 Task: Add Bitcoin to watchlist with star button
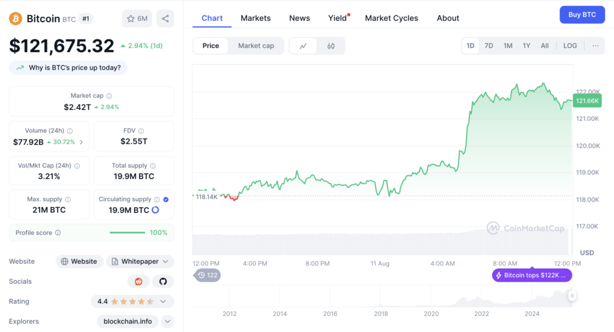pyautogui.click(x=137, y=19)
